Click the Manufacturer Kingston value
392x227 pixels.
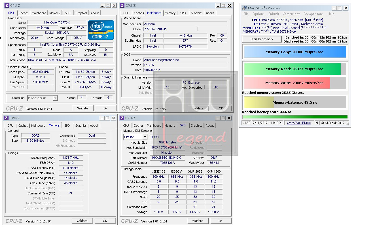pos(167,152)
